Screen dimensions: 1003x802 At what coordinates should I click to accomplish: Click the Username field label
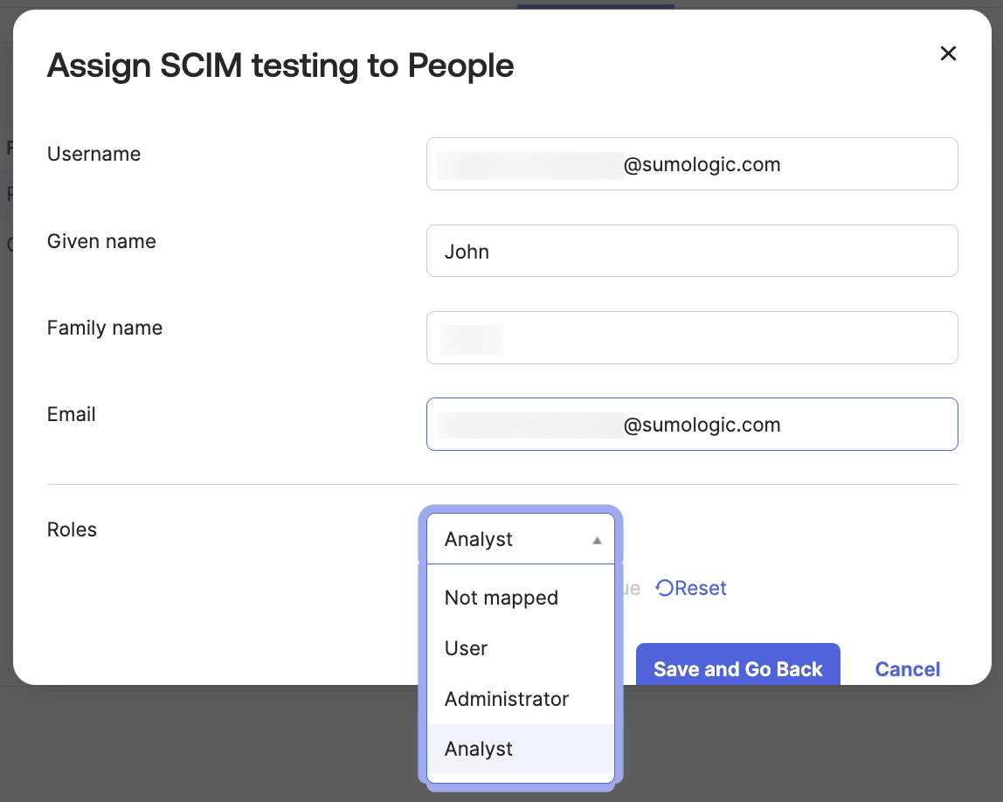point(93,154)
